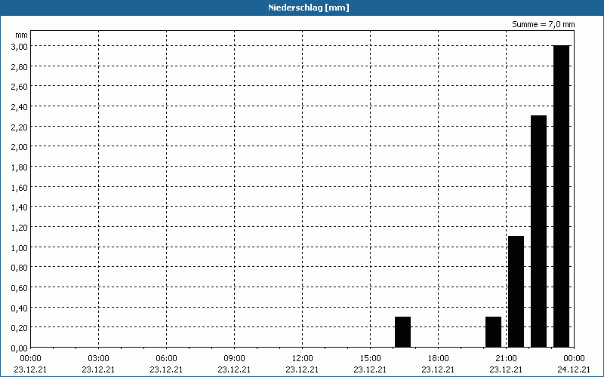
Task: Select the 0,40 y-axis value
Action: click(x=20, y=308)
